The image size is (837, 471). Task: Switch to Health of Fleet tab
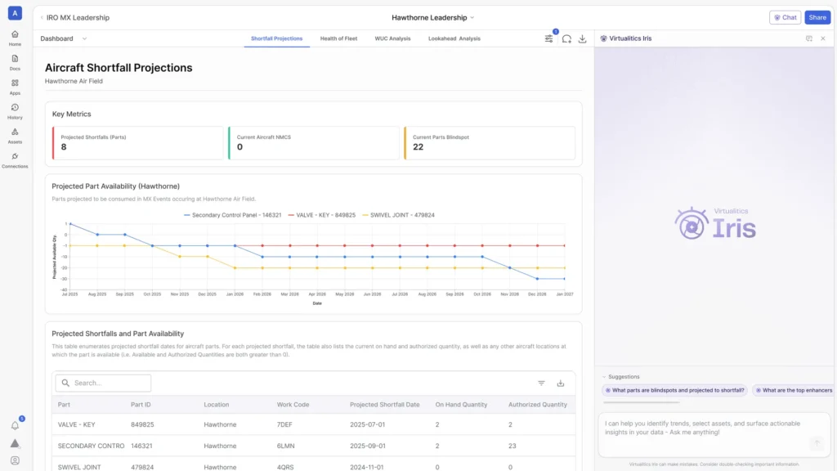point(338,38)
